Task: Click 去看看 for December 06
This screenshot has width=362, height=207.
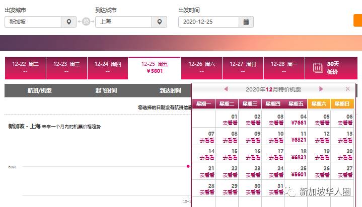Action: [x=345, y=123]
